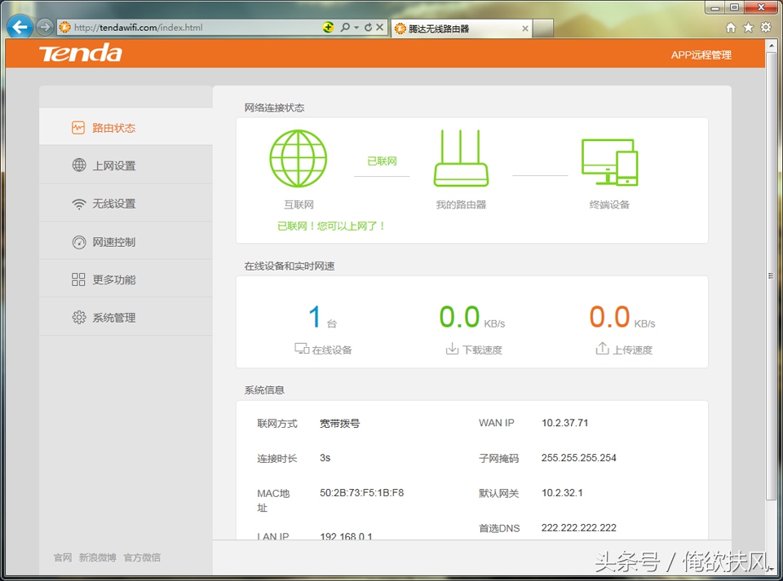Open a new blank browser tab

click(x=543, y=29)
